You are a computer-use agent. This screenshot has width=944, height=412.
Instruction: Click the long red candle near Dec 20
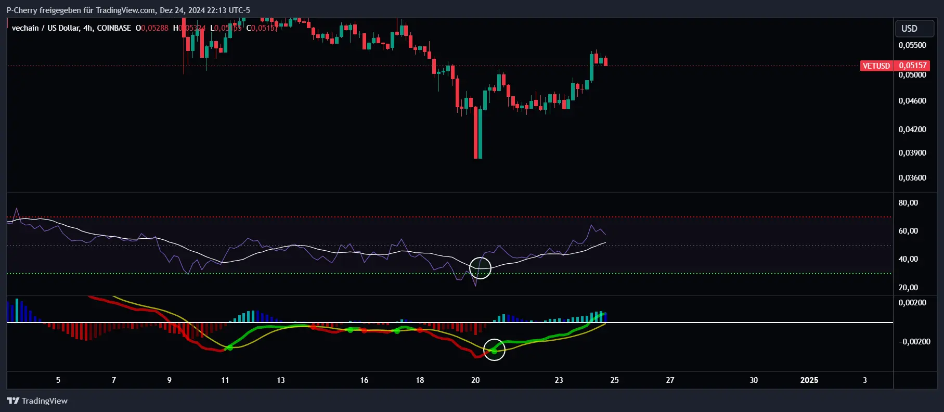(475, 133)
